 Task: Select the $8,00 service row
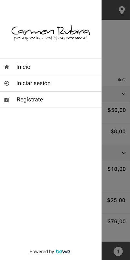tap(116, 134)
